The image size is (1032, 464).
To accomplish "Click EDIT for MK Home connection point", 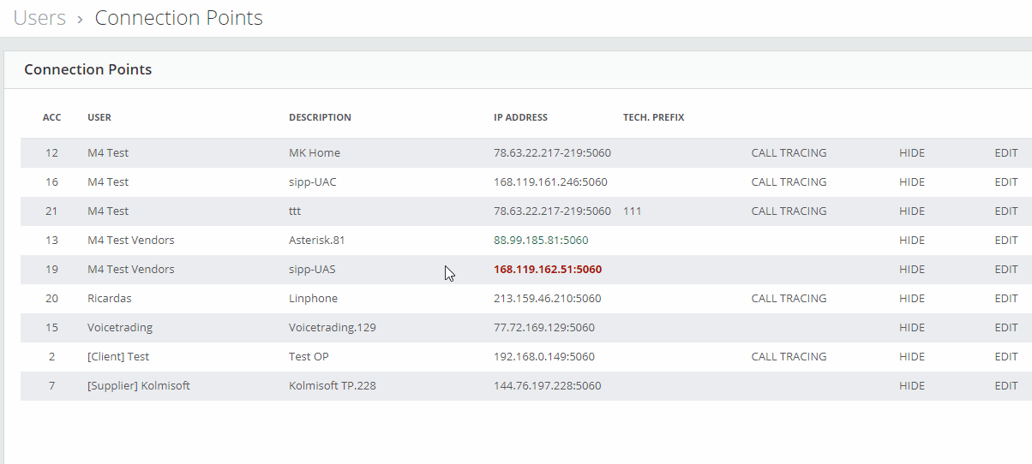I will click(1006, 153).
